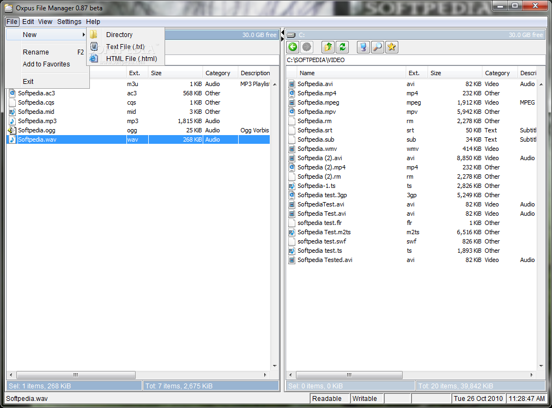552x408 pixels.
Task: Click the folder icon beside Directory
Action: point(94,34)
